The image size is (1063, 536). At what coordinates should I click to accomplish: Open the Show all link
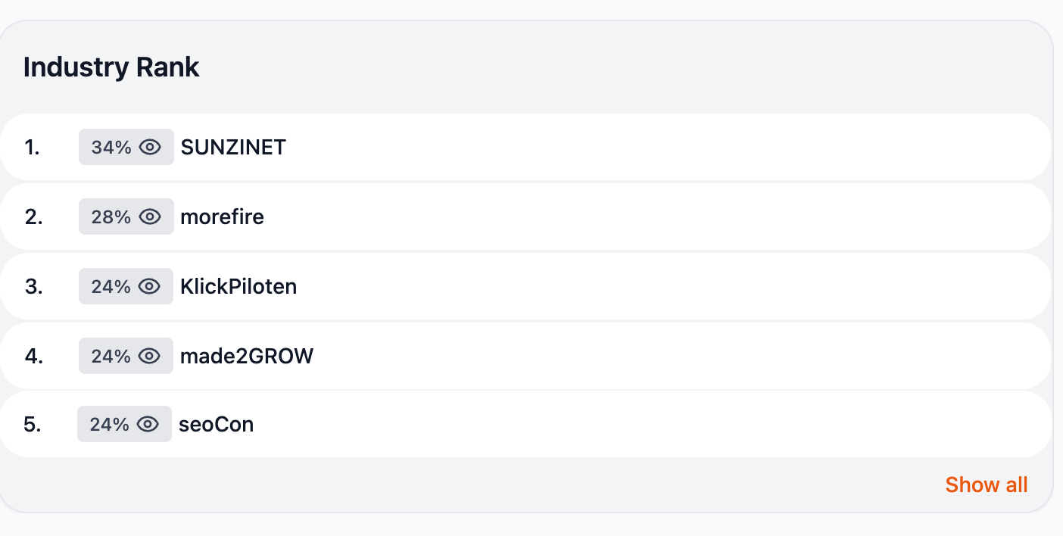pyautogui.click(x=986, y=485)
